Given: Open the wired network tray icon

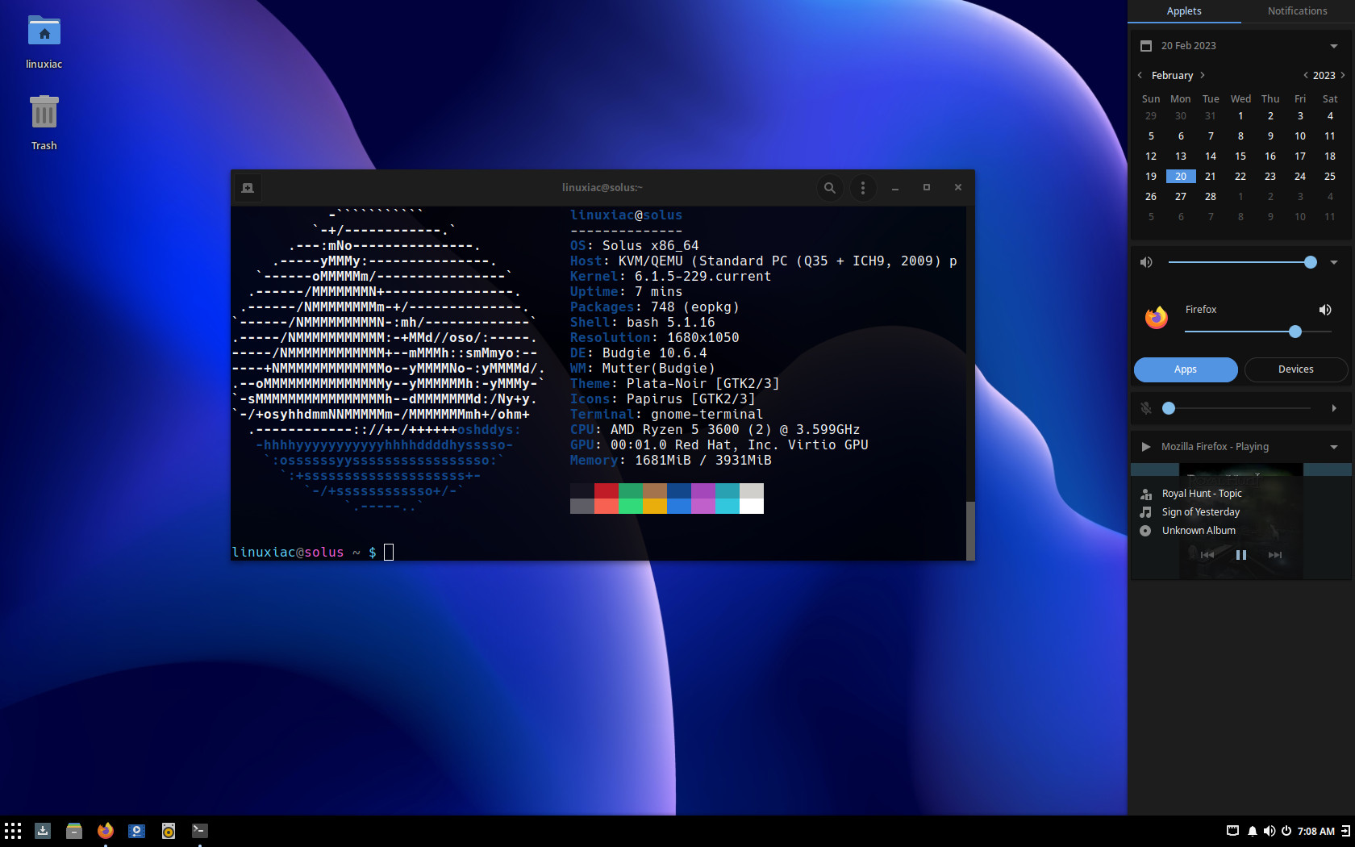Looking at the screenshot, I should click(x=1232, y=831).
